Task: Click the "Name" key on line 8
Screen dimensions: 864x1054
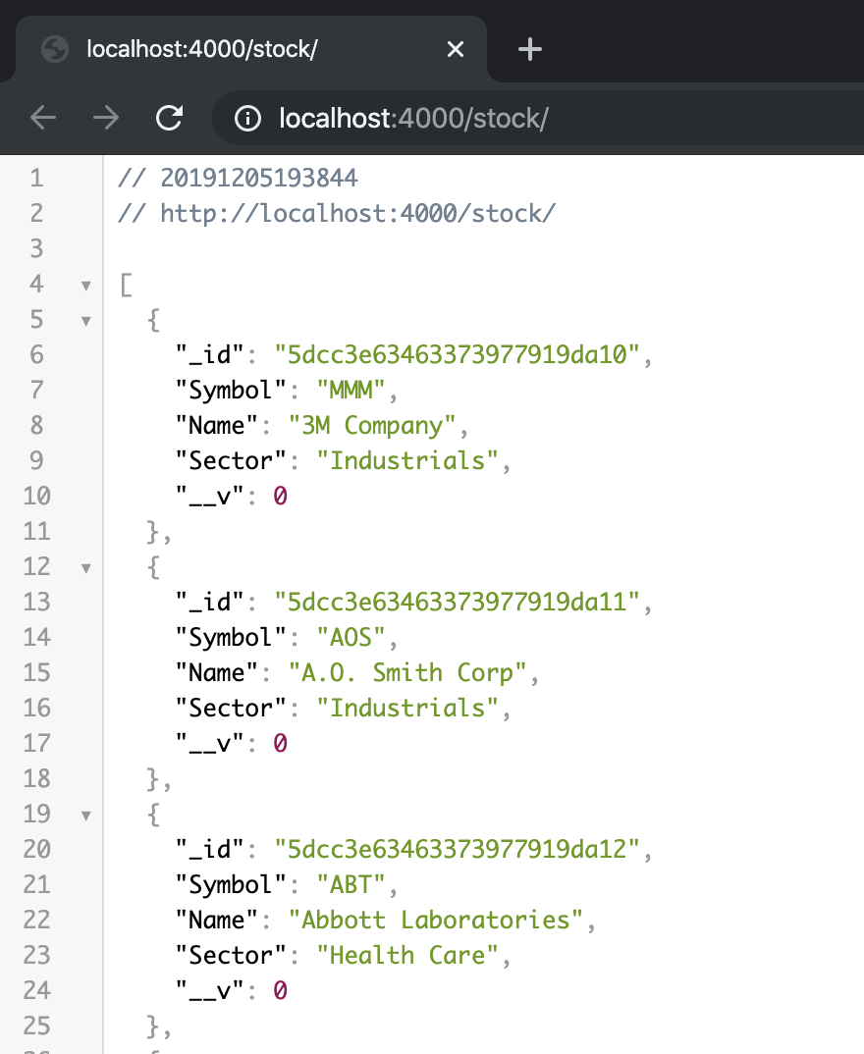Action: pyautogui.click(x=217, y=426)
